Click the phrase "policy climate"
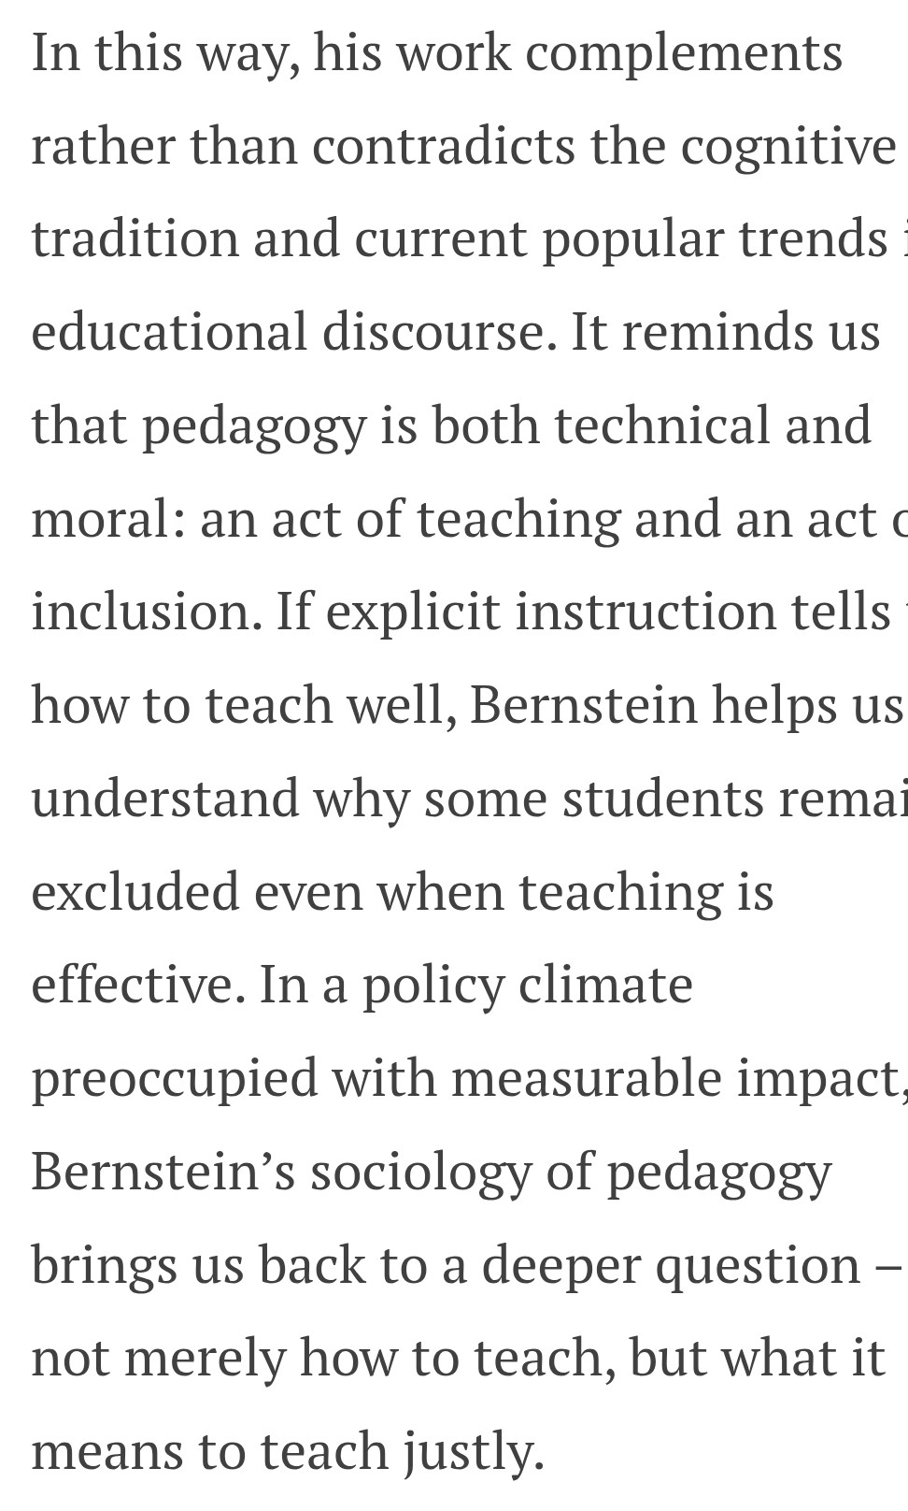Viewport: 908px width, 1511px height. coord(527,985)
